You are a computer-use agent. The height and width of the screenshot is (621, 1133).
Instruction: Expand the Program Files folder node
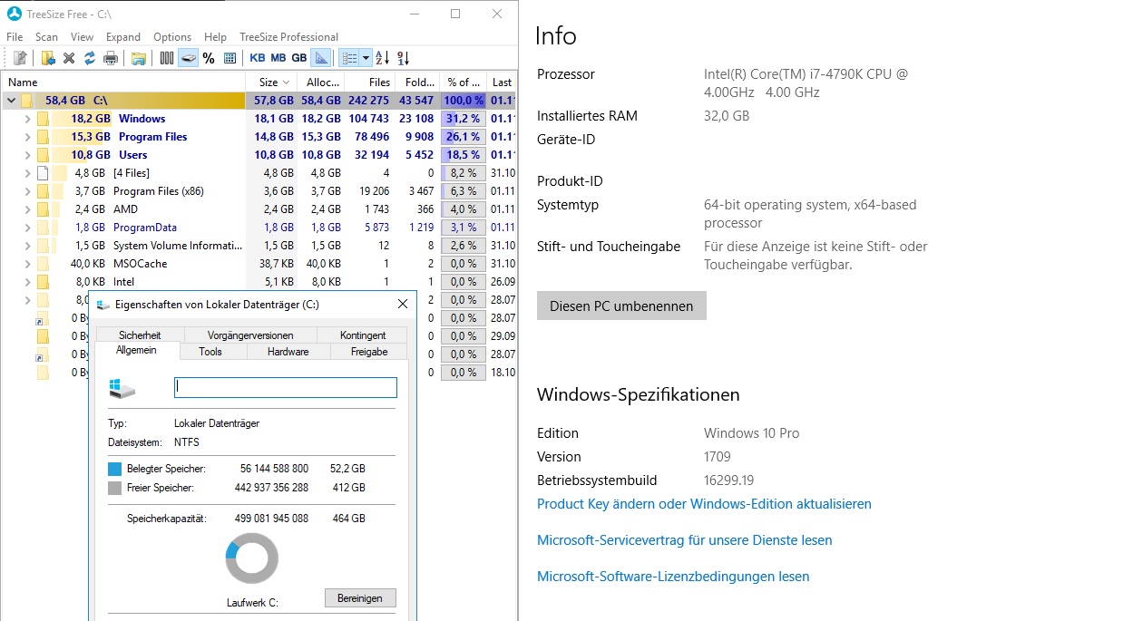(x=27, y=137)
